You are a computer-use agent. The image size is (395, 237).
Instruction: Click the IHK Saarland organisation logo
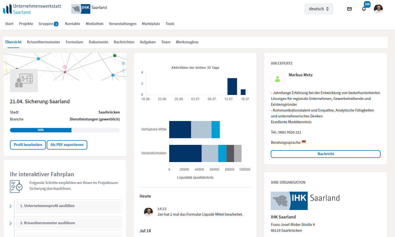point(305,201)
